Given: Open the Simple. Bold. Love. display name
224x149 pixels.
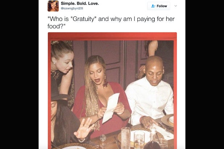Looking at the screenshot, I should point(80,3).
